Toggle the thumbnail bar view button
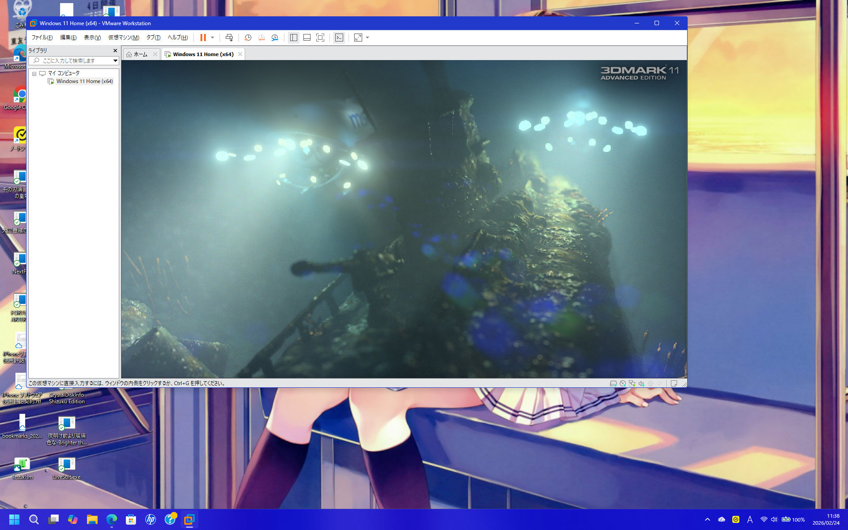Image resolution: width=848 pixels, height=530 pixels. click(x=307, y=38)
